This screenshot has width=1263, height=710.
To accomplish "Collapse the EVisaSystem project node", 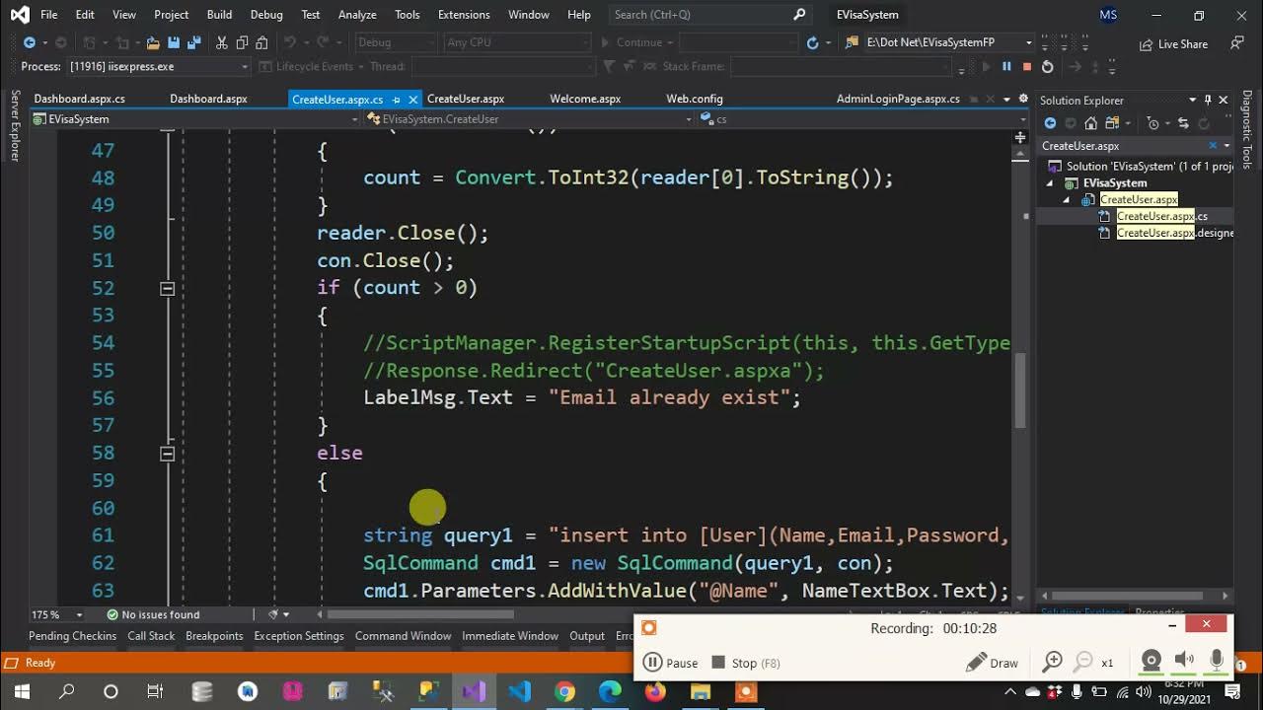I will point(1050,183).
